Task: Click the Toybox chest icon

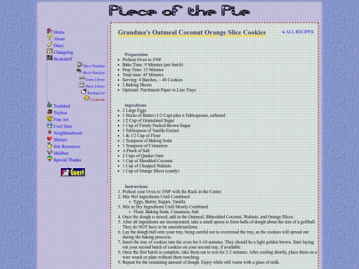Action: coord(49,112)
